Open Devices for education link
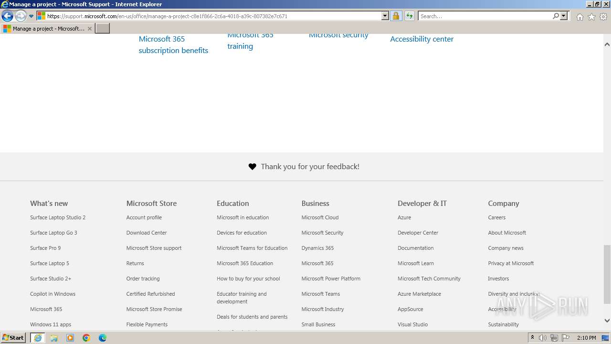The height and width of the screenshot is (344, 611). 242,233
